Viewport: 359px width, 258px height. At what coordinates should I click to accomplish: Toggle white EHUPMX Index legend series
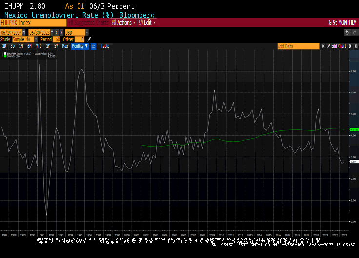4,53
